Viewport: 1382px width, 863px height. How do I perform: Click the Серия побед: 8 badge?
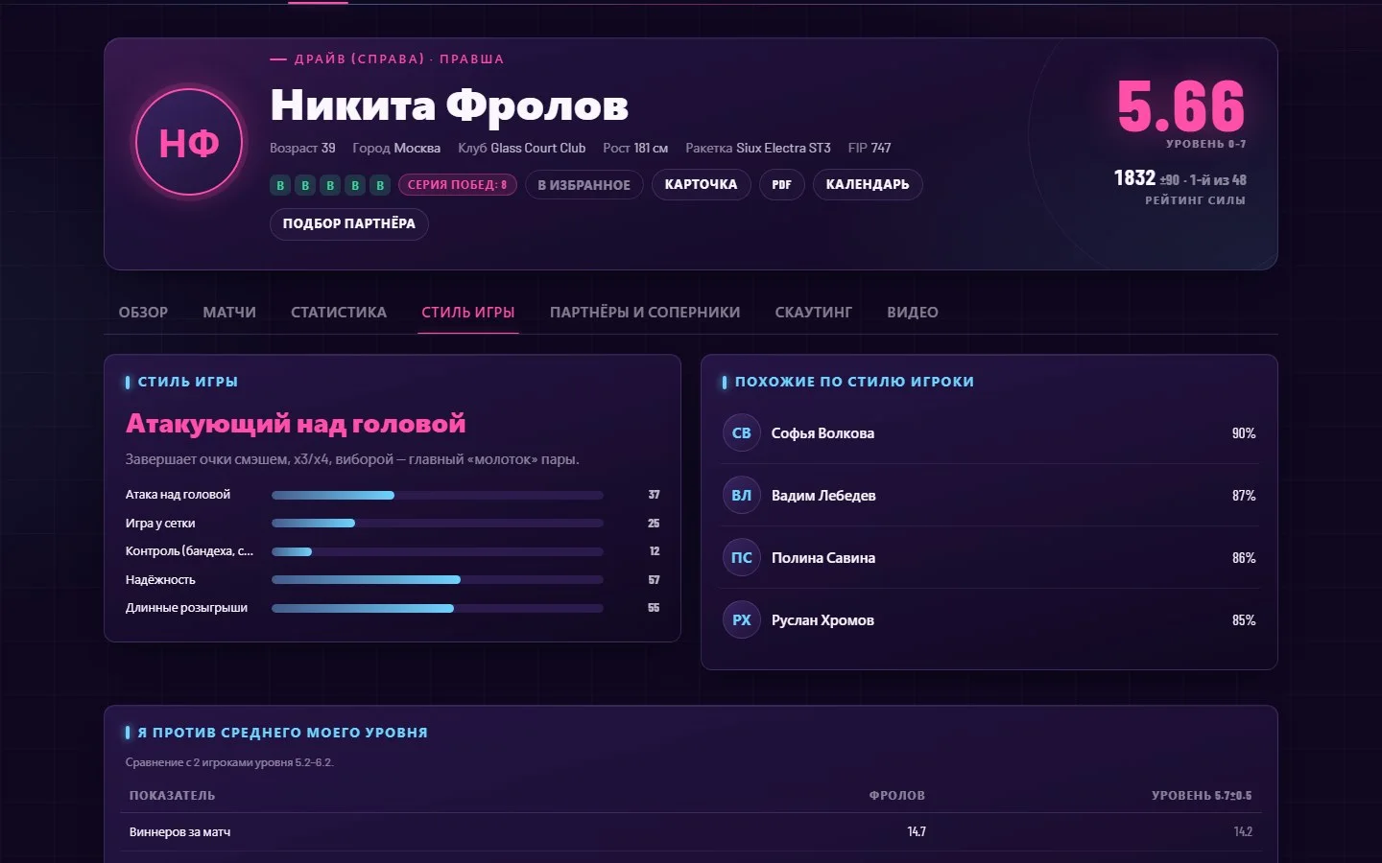point(457,185)
